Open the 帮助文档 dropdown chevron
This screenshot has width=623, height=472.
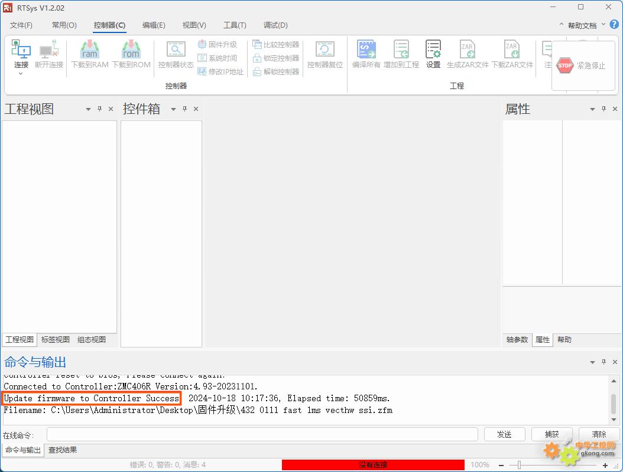pos(603,25)
